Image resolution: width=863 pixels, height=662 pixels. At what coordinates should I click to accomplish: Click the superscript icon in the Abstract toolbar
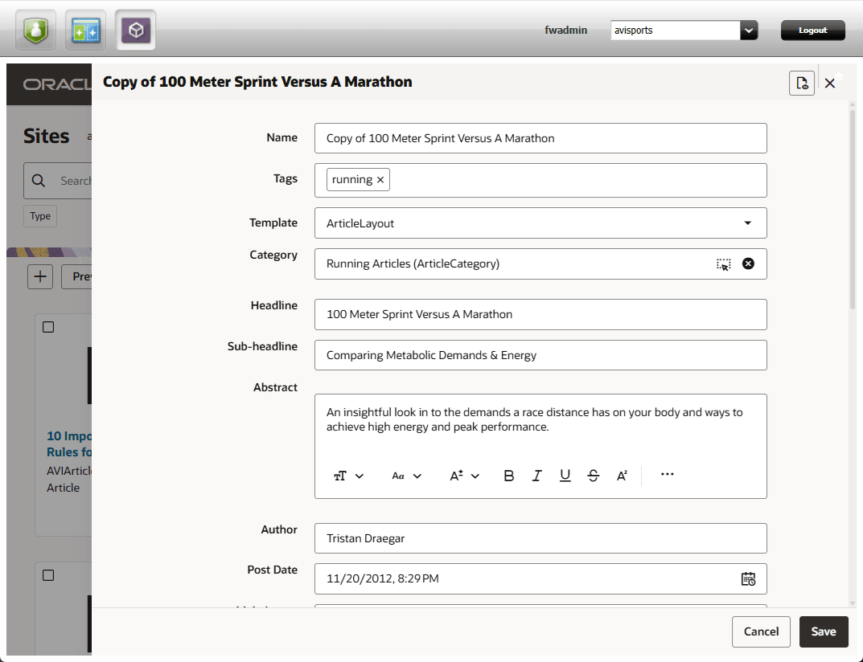click(x=622, y=475)
